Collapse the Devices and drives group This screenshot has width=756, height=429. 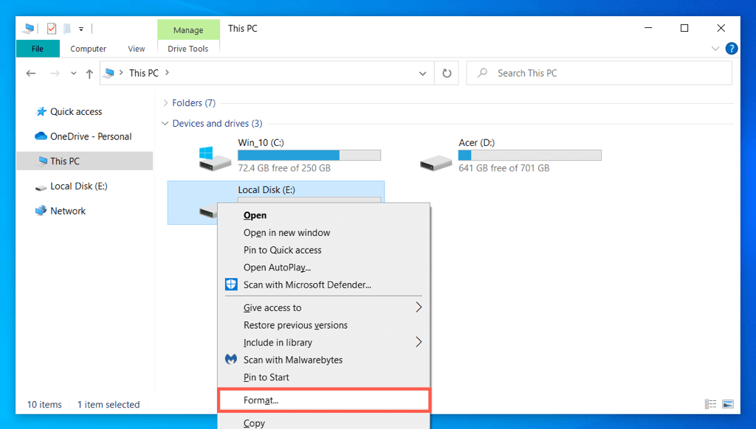pos(165,123)
